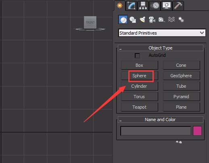Viewport: 209px width, 163px height.
Task: Click the Cone primitive button
Action: tap(181, 65)
